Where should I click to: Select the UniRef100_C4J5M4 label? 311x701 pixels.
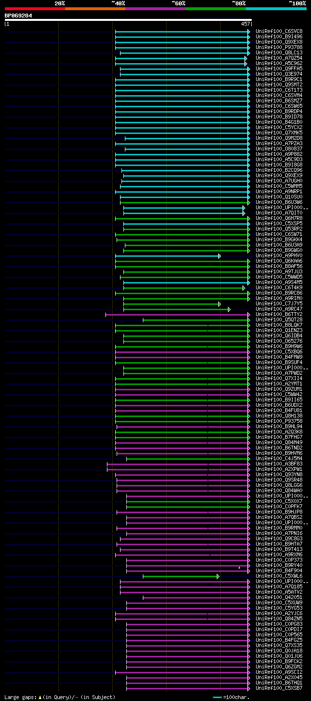pos(279,458)
